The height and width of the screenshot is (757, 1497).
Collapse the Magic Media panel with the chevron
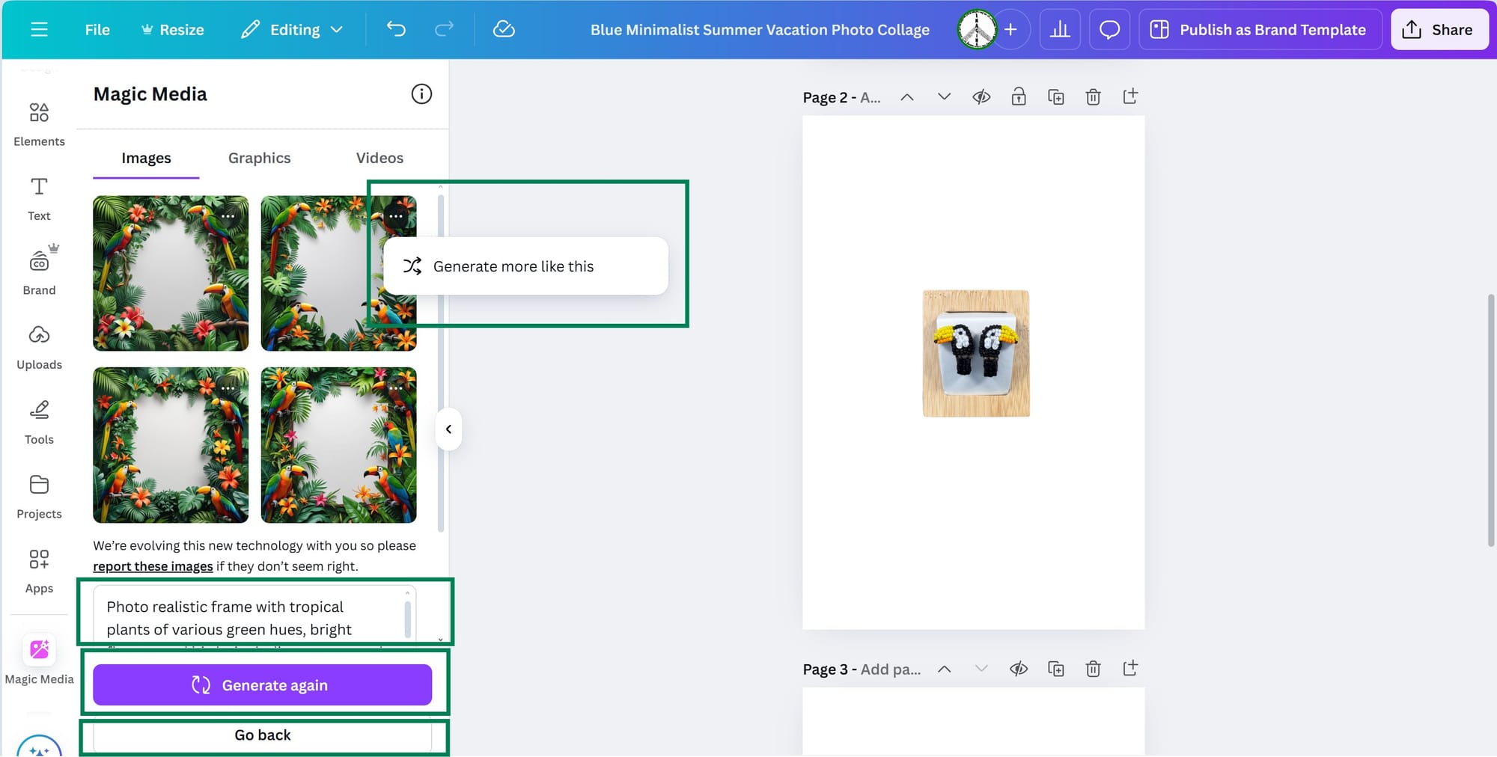448,429
